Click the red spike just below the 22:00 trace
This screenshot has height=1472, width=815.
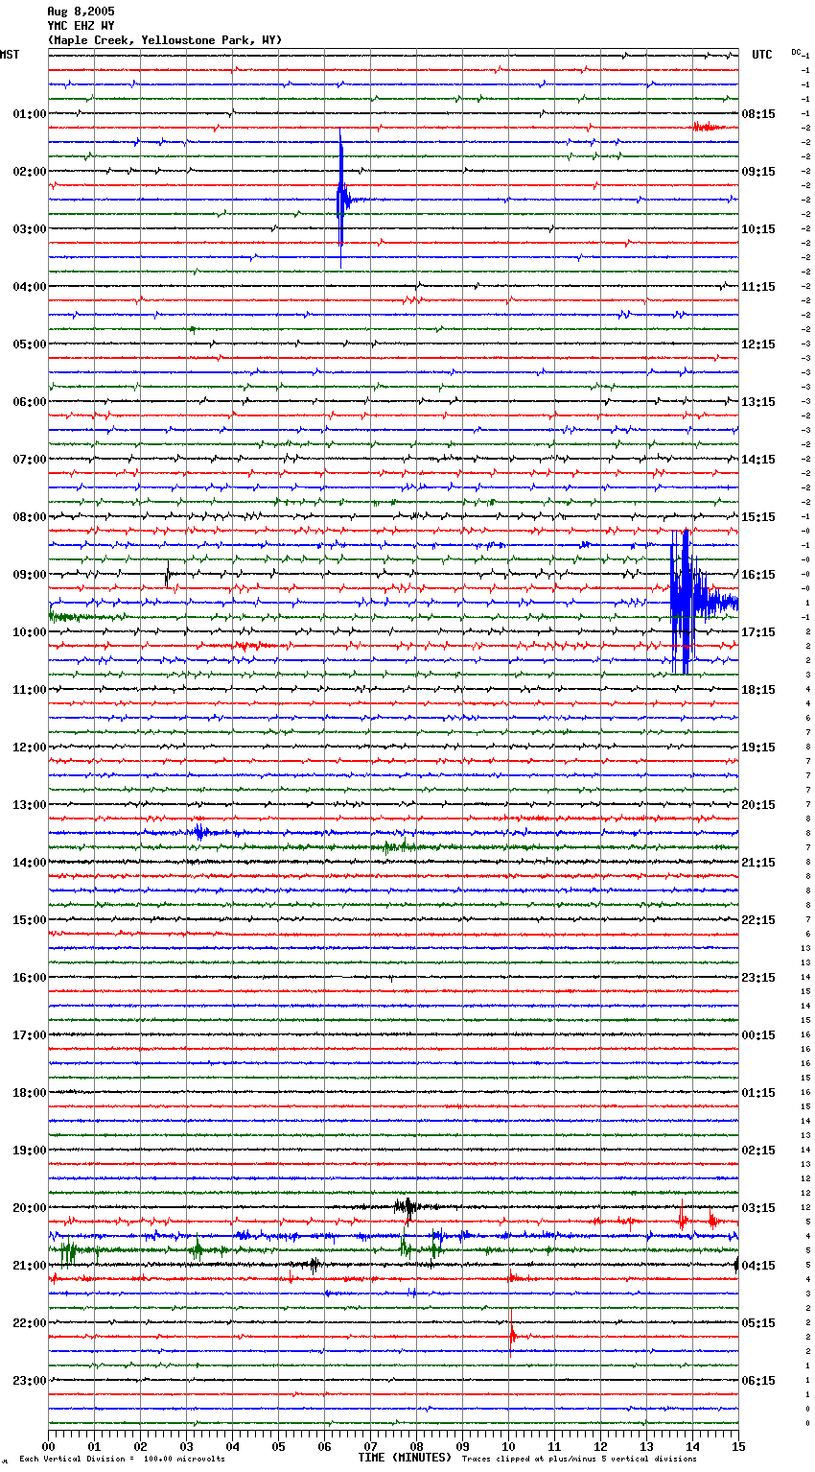coord(512,1336)
